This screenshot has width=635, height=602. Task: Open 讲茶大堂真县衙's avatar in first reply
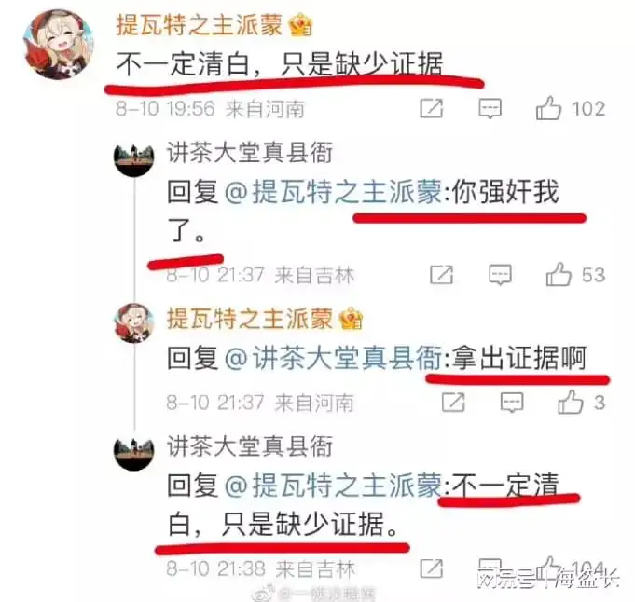coord(133,159)
